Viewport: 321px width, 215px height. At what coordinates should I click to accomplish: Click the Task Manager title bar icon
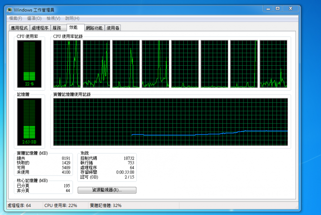9,10
